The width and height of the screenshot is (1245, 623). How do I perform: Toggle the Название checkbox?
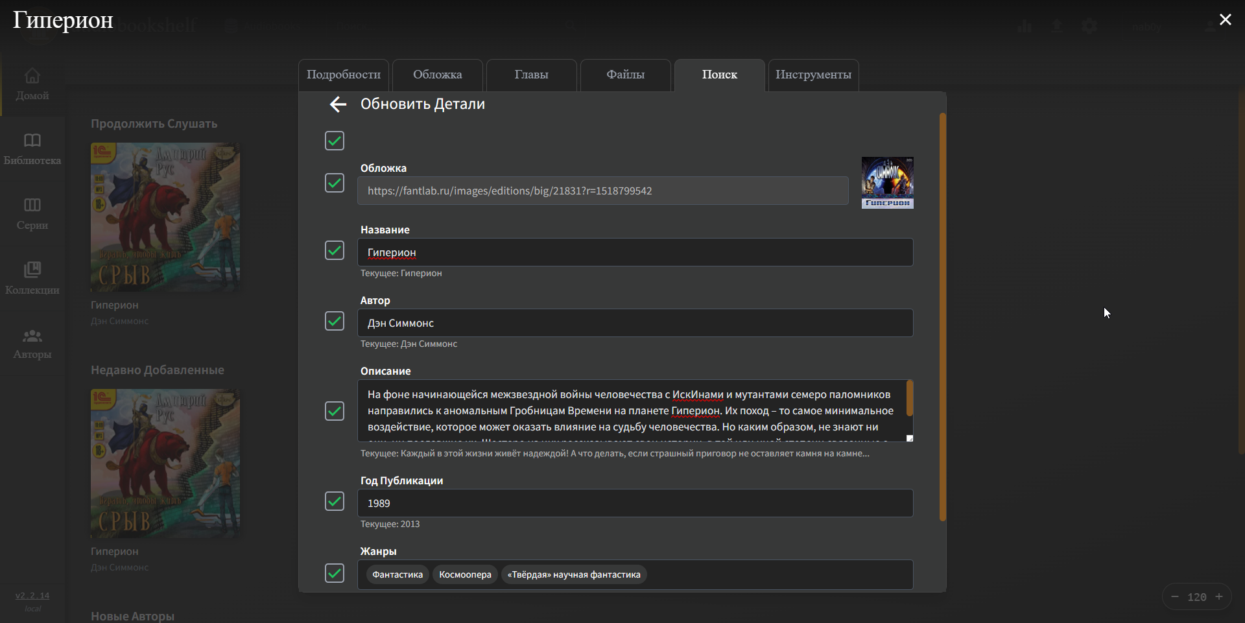click(x=335, y=250)
